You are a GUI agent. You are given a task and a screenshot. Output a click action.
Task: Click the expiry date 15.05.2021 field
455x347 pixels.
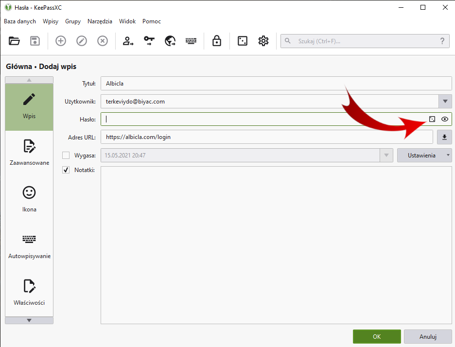[240, 155]
